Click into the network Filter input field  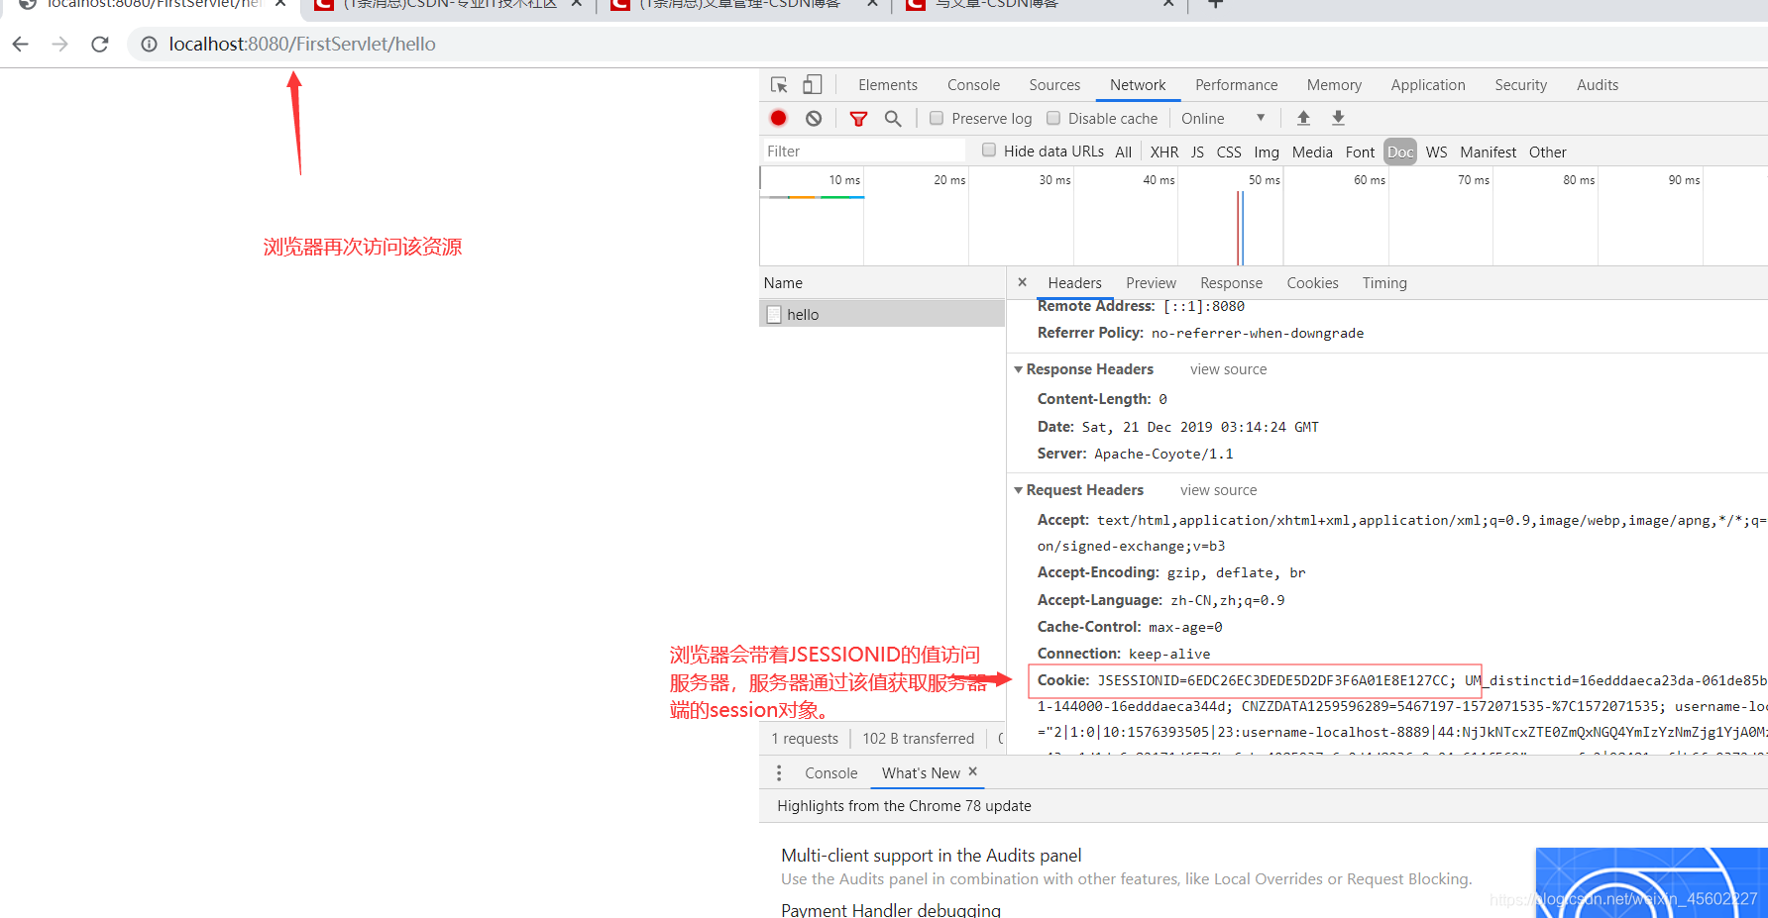click(x=862, y=151)
